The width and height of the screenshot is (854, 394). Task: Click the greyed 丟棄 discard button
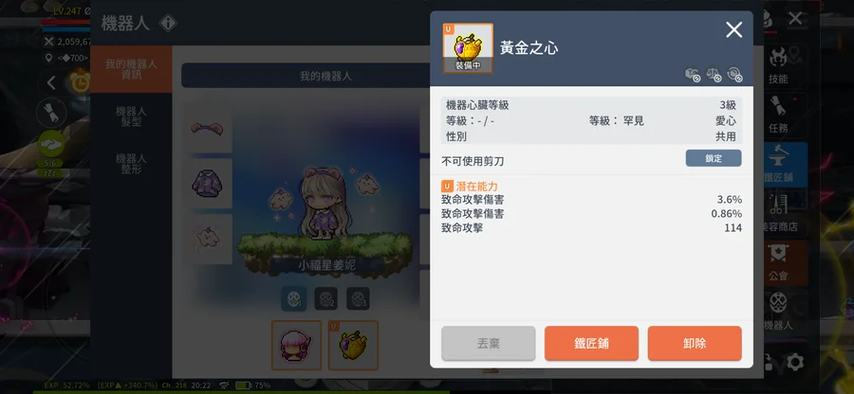489,343
